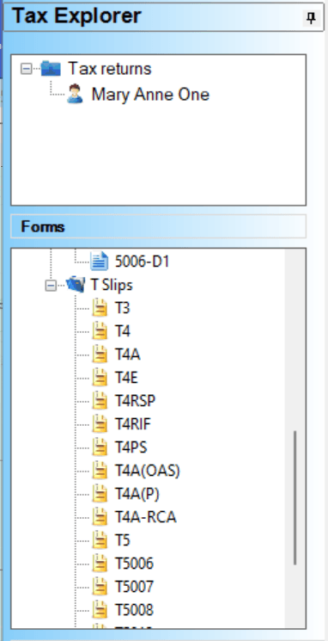
Task: Select the Mary Anne One tax return
Action: [x=150, y=95]
